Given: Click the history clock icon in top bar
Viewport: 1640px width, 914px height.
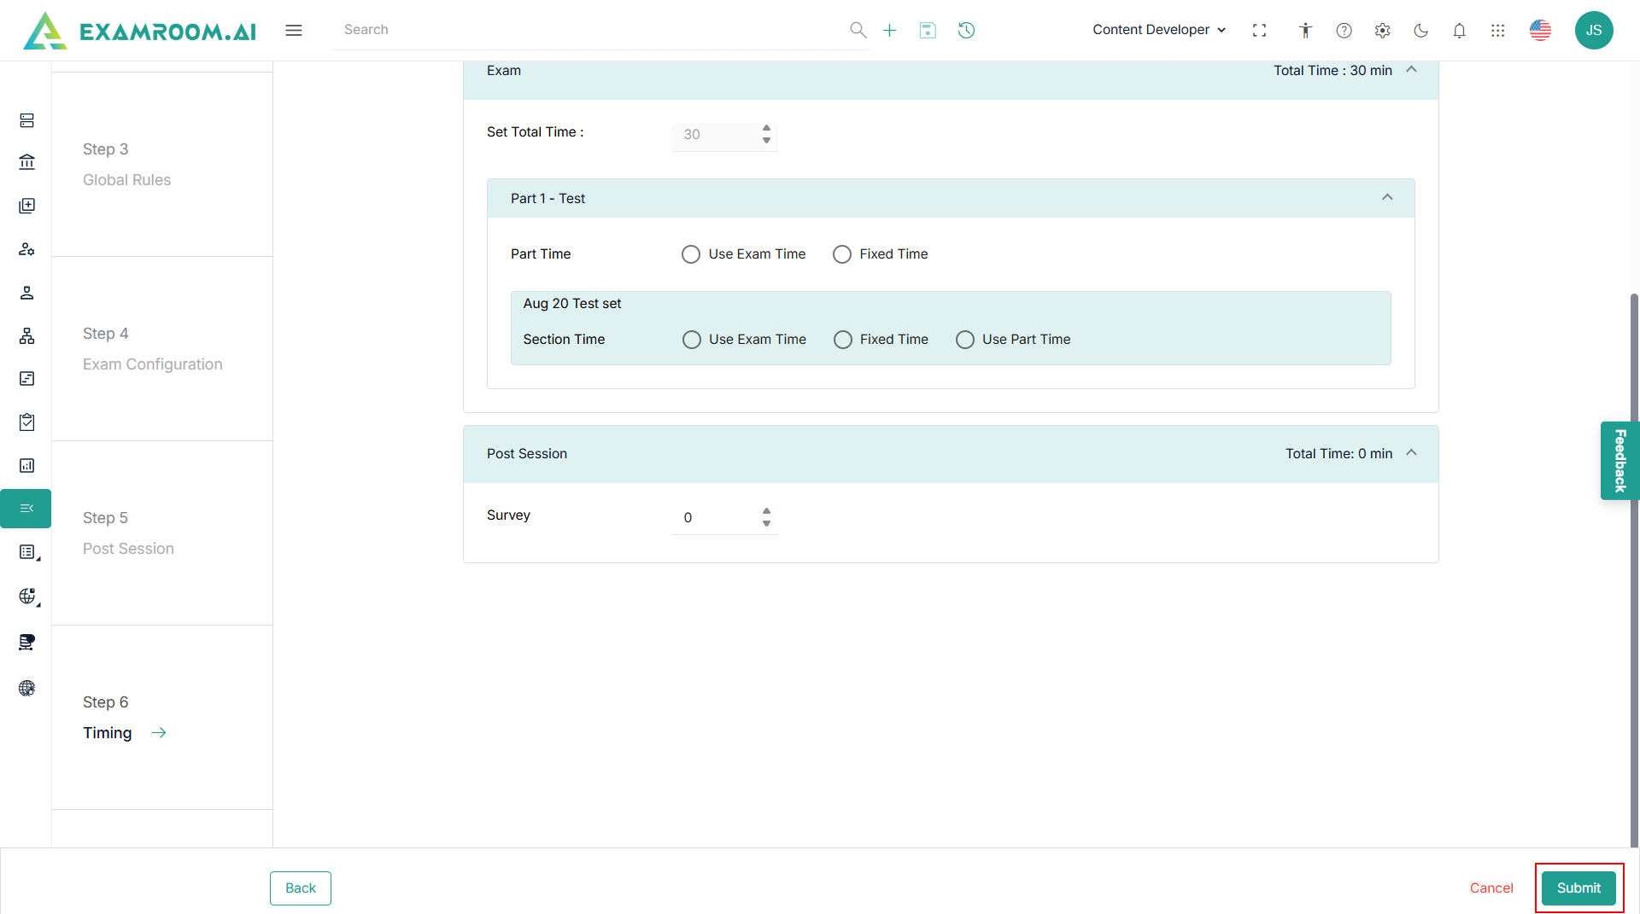Looking at the screenshot, I should [966, 31].
